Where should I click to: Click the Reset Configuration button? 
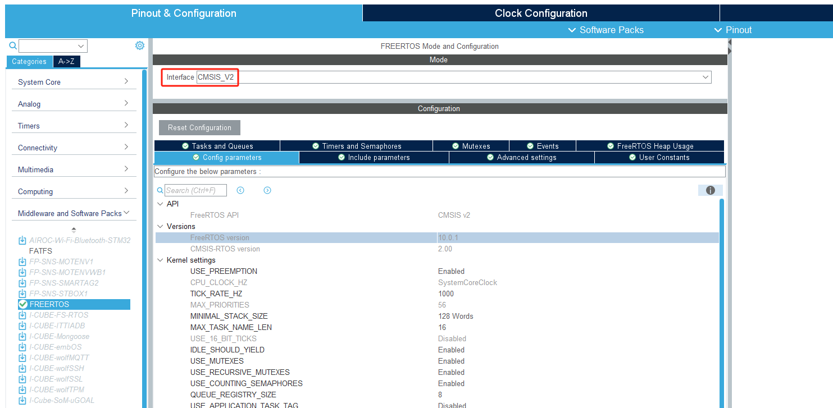(199, 127)
